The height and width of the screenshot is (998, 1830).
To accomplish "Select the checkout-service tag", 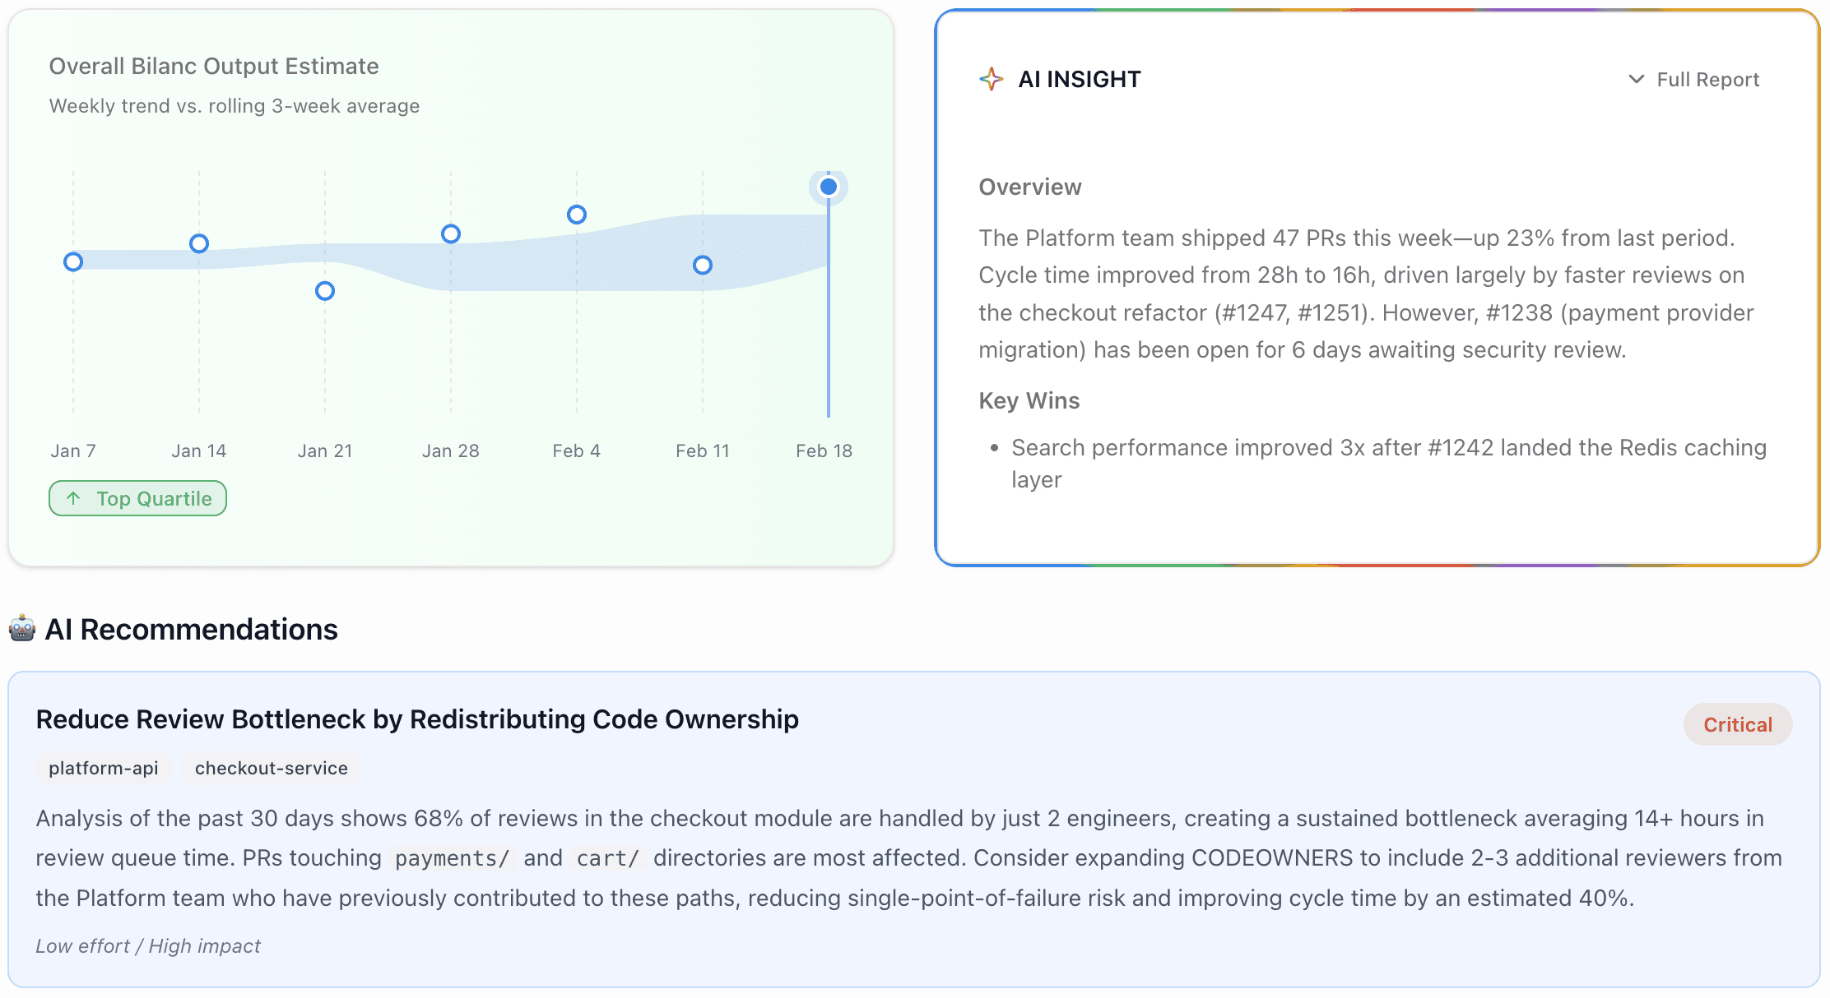I will (x=272, y=769).
